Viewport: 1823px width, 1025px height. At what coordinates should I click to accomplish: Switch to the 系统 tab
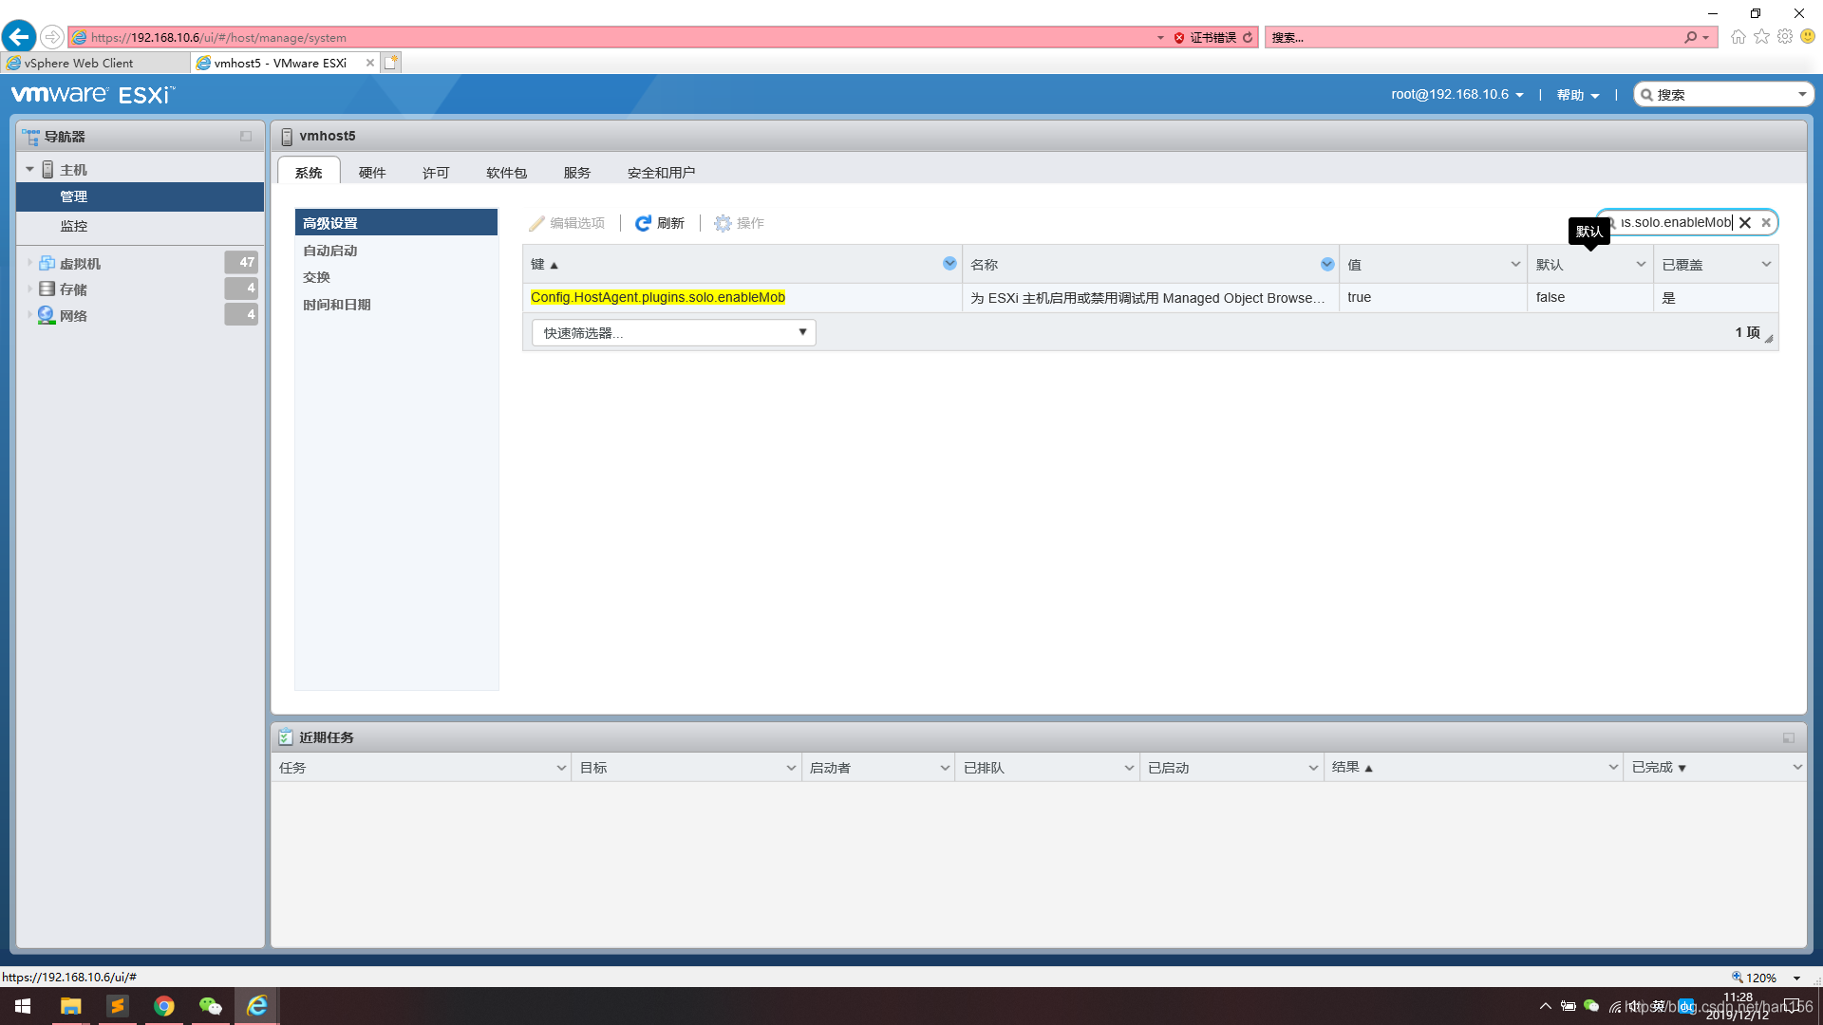click(309, 172)
